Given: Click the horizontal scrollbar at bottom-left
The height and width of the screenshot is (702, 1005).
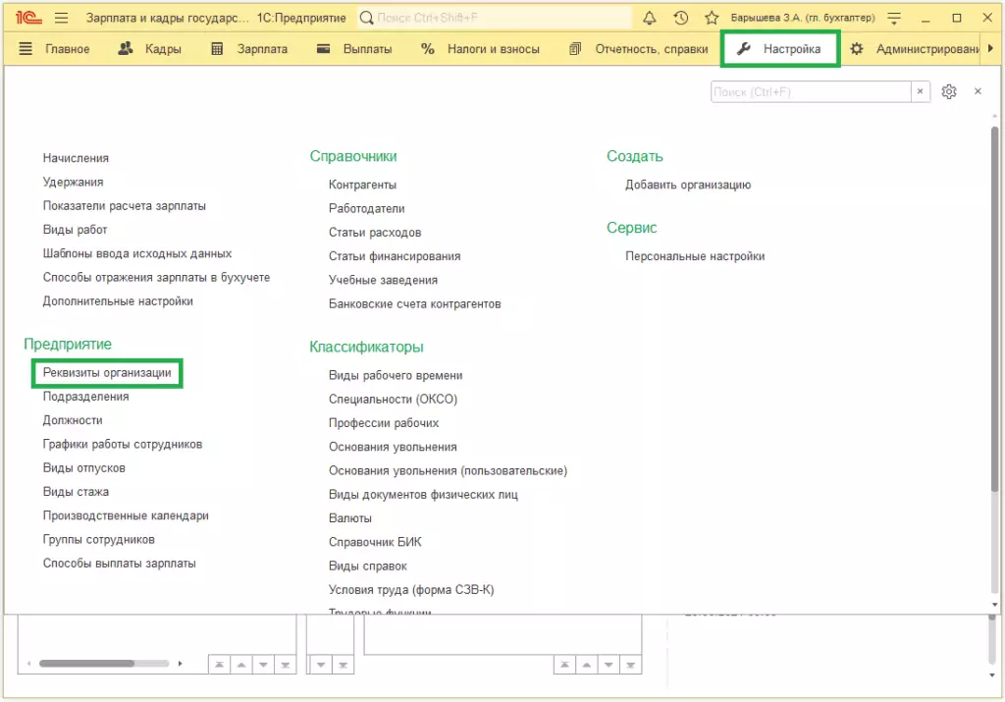Looking at the screenshot, I should click(x=104, y=664).
